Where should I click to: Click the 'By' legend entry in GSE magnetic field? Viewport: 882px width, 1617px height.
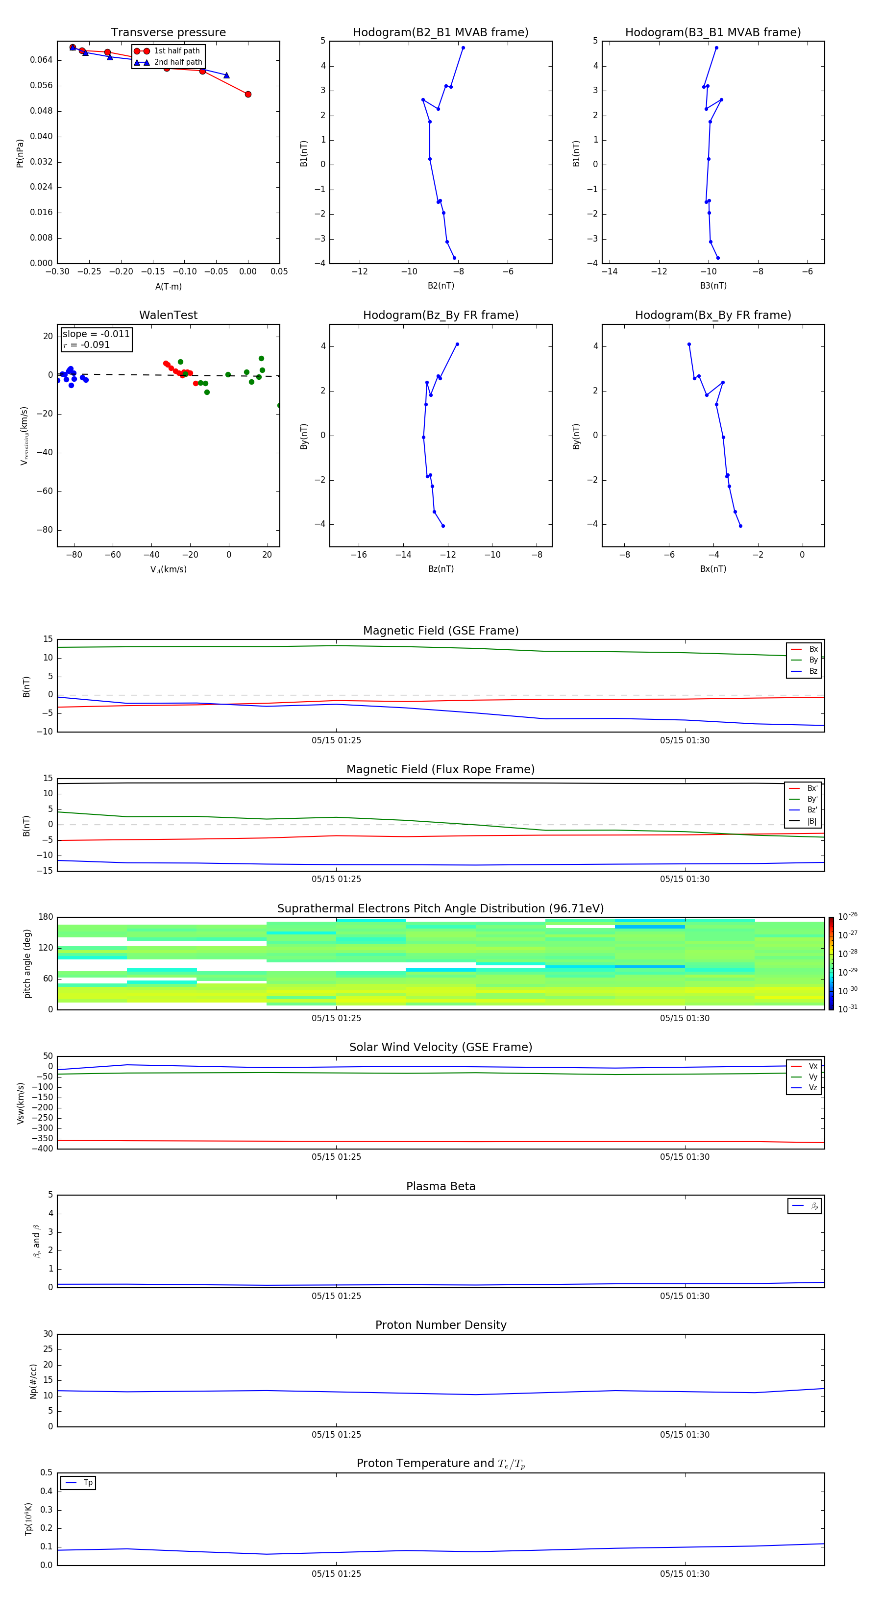804,660
